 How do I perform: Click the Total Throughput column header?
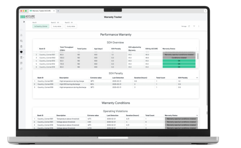tap(66, 48)
